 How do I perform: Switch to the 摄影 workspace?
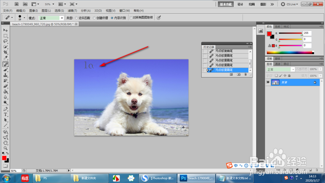pos(263,4)
